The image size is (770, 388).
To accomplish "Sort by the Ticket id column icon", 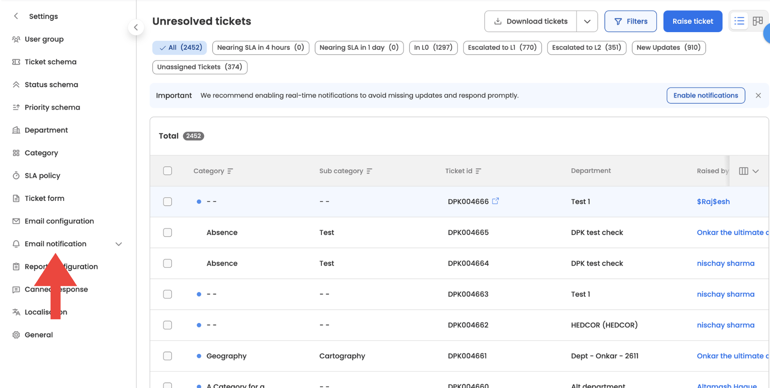I will point(478,171).
